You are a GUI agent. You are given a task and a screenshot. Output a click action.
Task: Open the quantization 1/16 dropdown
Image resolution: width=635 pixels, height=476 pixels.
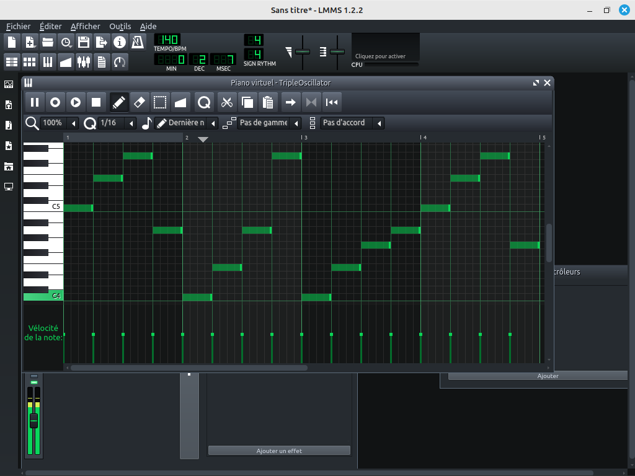117,123
